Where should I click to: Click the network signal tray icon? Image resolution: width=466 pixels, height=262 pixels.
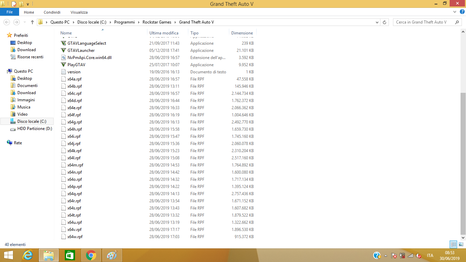(410, 256)
